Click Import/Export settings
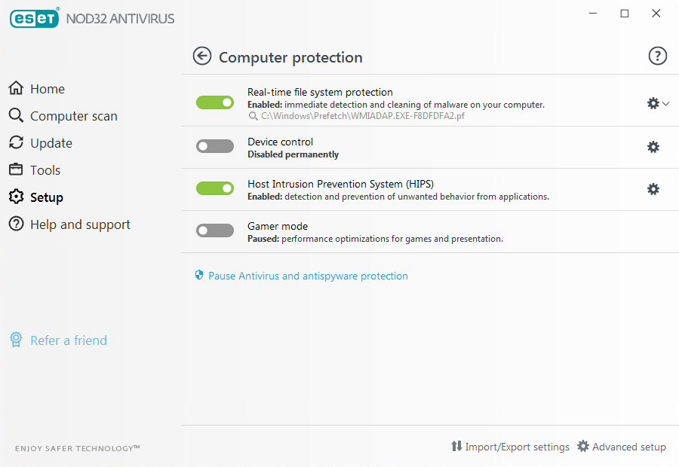The image size is (679, 467). pyautogui.click(x=511, y=446)
